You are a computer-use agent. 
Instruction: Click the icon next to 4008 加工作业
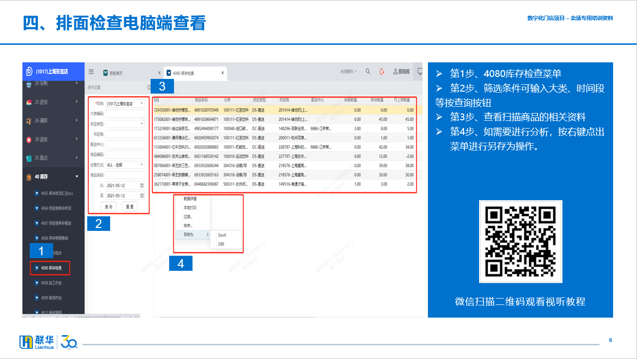point(37,283)
